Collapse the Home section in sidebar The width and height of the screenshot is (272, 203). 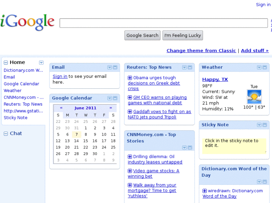[6, 63]
